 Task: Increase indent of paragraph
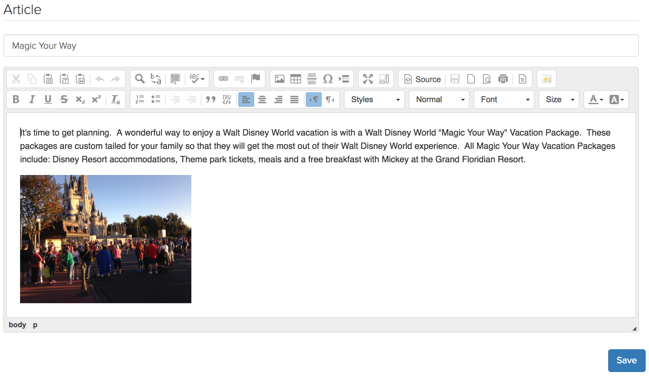click(191, 100)
